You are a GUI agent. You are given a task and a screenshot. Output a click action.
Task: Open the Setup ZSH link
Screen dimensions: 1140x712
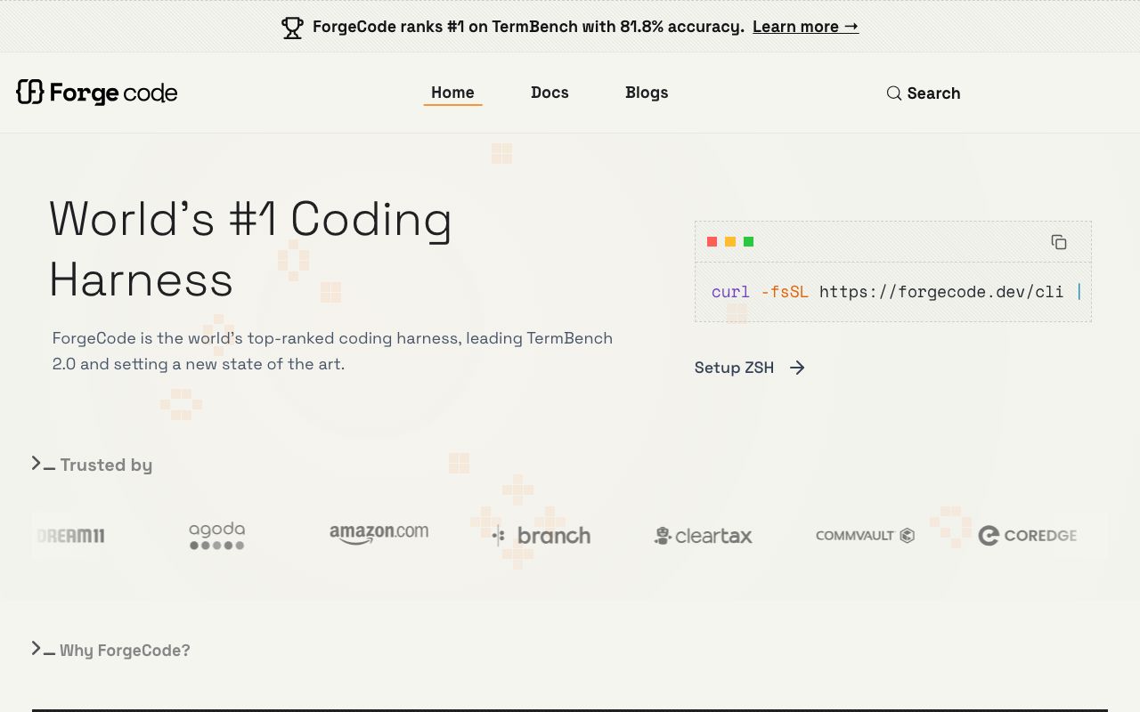click(750, 368)
